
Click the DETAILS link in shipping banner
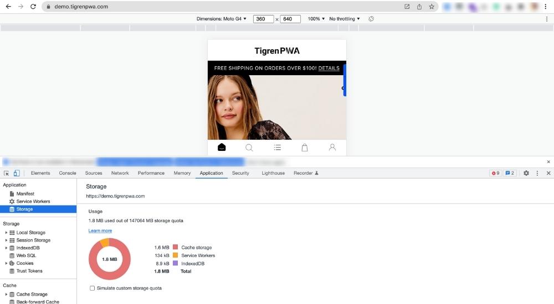click(329, 68)
